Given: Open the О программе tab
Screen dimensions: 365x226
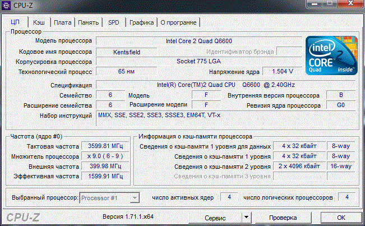Looking at the screenshot, I should click(x=178, y=22).
